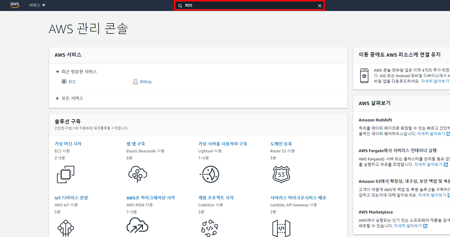
Task: Open the 도메인 등록 link
Action: pyautogui.click(x=281, y=144)
